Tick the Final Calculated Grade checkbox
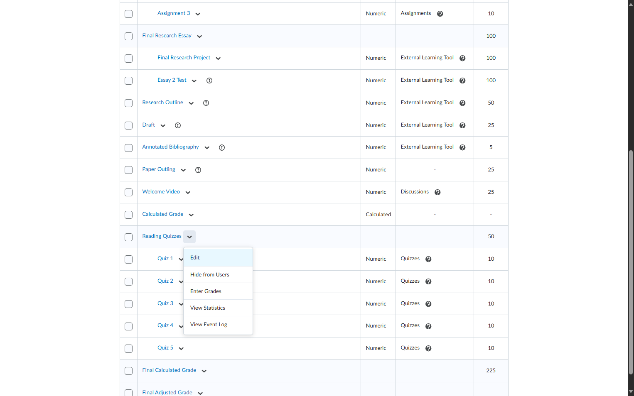Image resolution: width=634 pixels, height=396 pixels. pyautogui.click(x=129, y=371)
